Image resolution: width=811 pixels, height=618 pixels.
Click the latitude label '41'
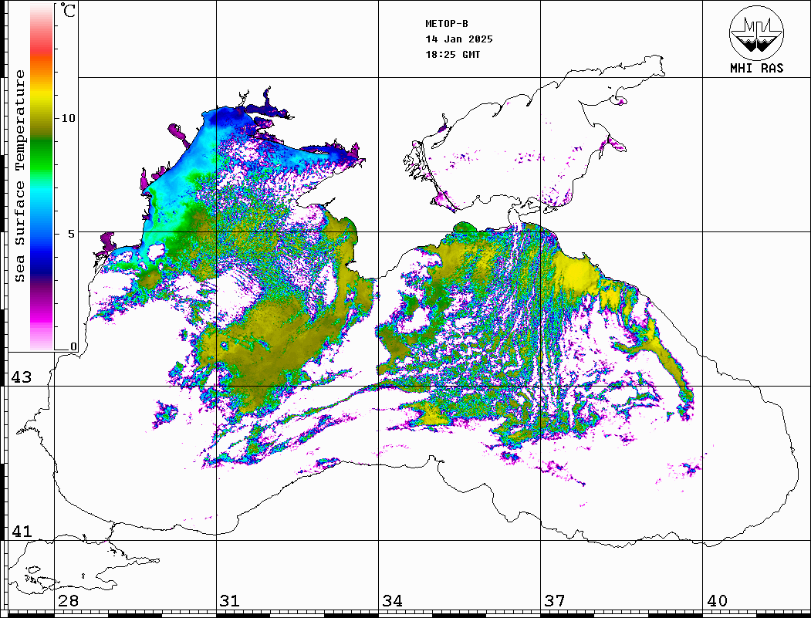coord(21,531)
